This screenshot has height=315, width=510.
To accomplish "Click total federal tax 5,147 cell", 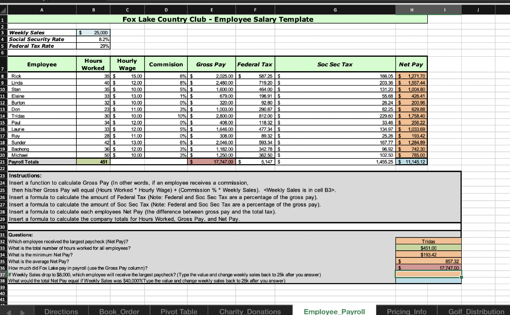I will coord(255,162).
